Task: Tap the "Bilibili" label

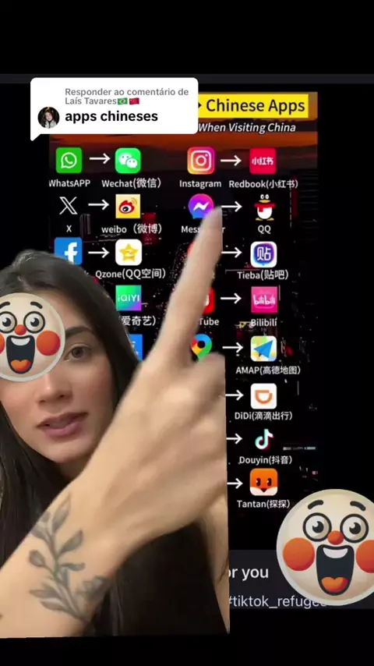Action: (x=263, y=323)
